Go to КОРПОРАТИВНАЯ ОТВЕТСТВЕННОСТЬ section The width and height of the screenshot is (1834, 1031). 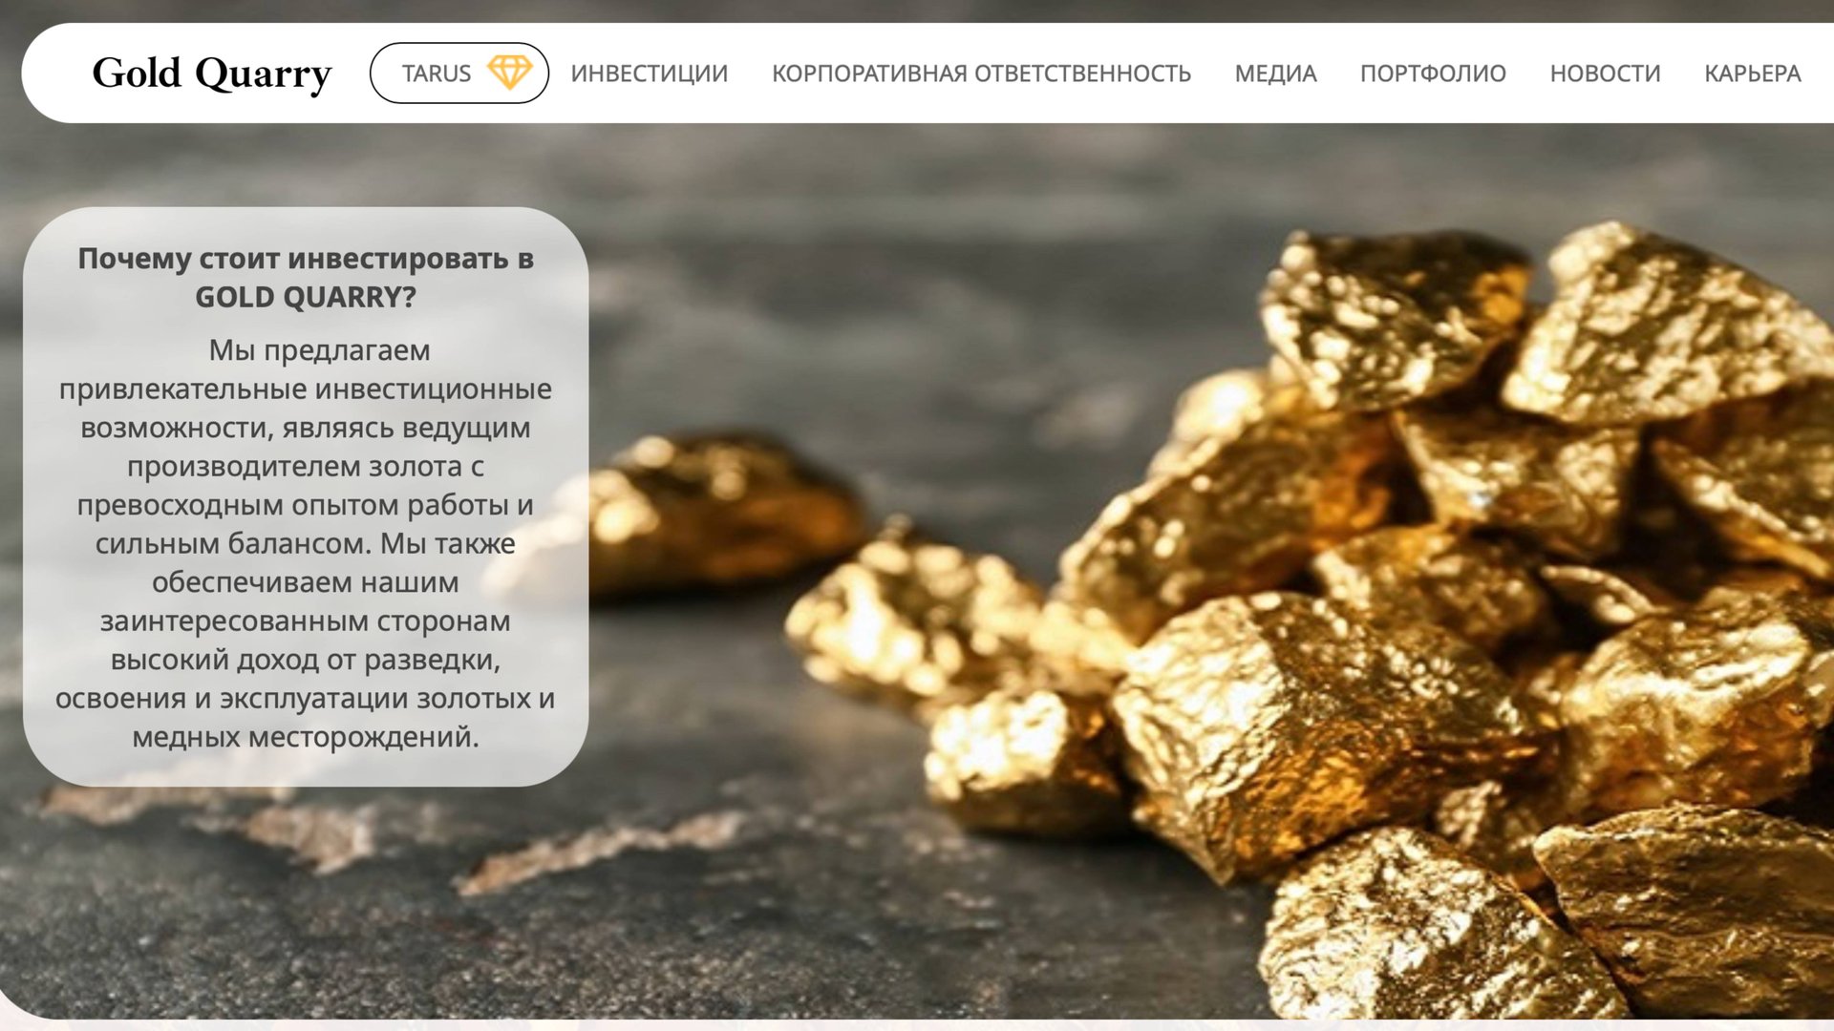(981, 74)
